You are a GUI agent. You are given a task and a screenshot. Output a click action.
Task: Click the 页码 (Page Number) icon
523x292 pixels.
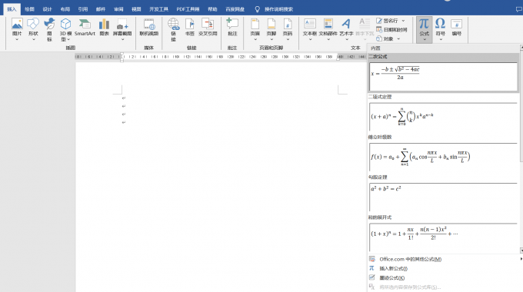[288, 24]
